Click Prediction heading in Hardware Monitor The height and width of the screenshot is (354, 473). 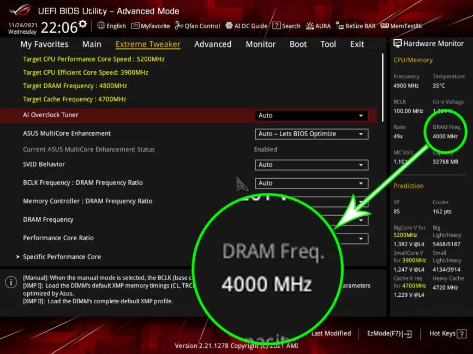click(409, 186)
